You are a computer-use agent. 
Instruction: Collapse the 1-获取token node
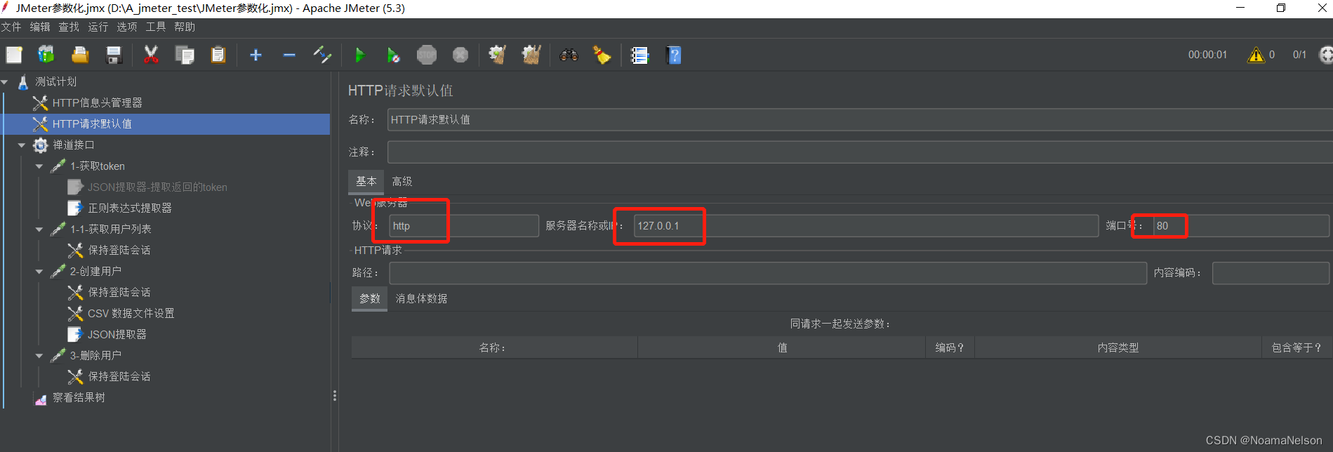click(39, 166)
